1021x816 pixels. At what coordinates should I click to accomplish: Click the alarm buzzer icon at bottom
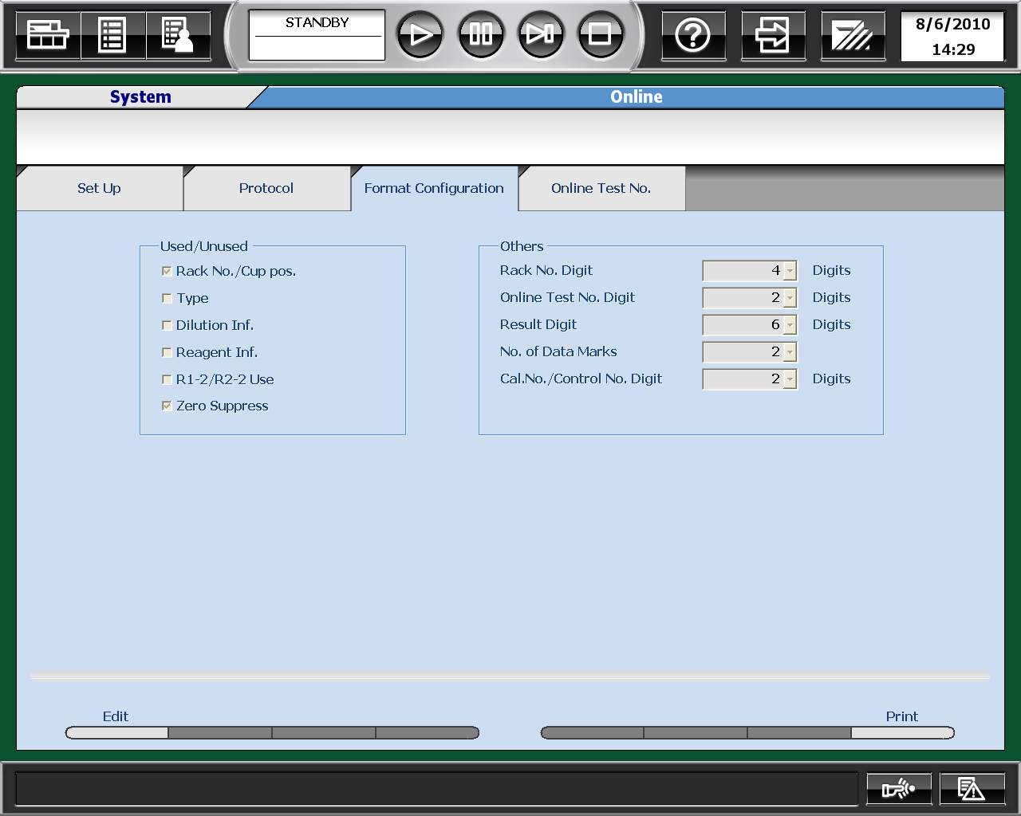point(898,789)
